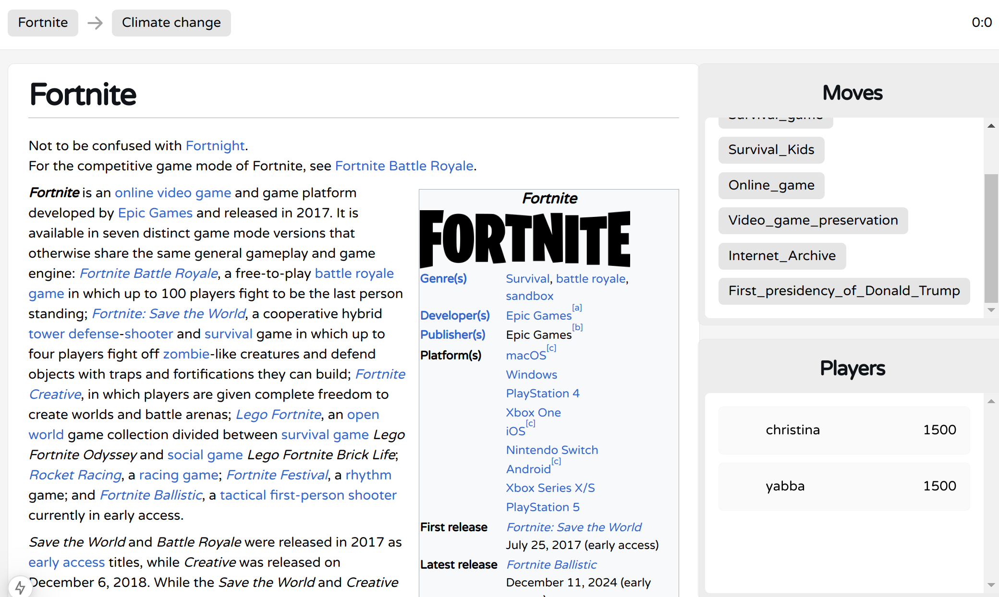Viewport: 999px width, 597px height.
Task: Click the zombie link in article text
Action: [x=186, y=354]
